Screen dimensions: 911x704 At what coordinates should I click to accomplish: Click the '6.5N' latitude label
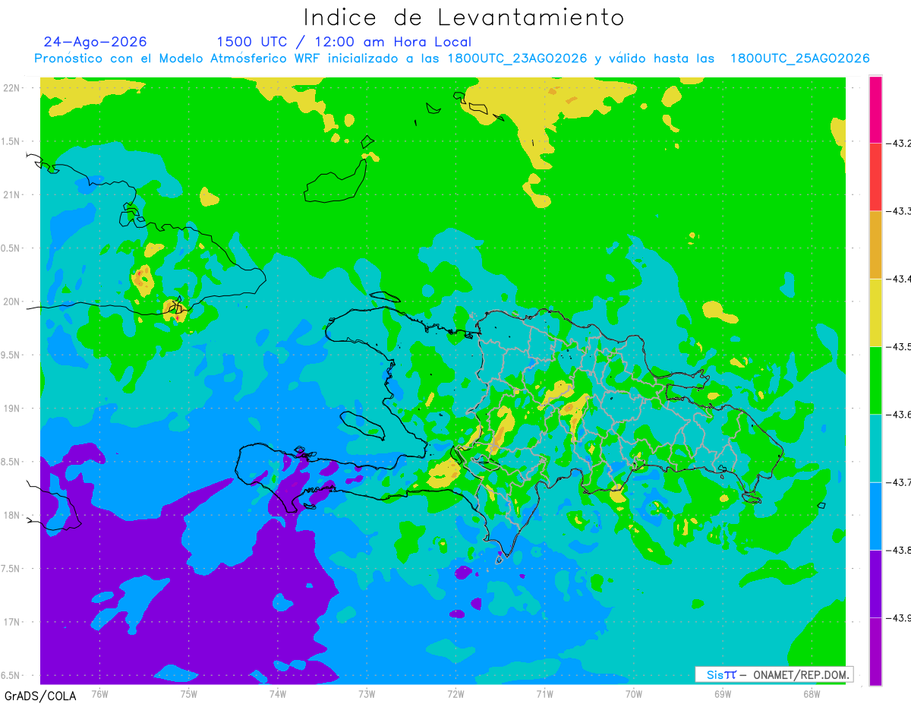coord(11,675)
